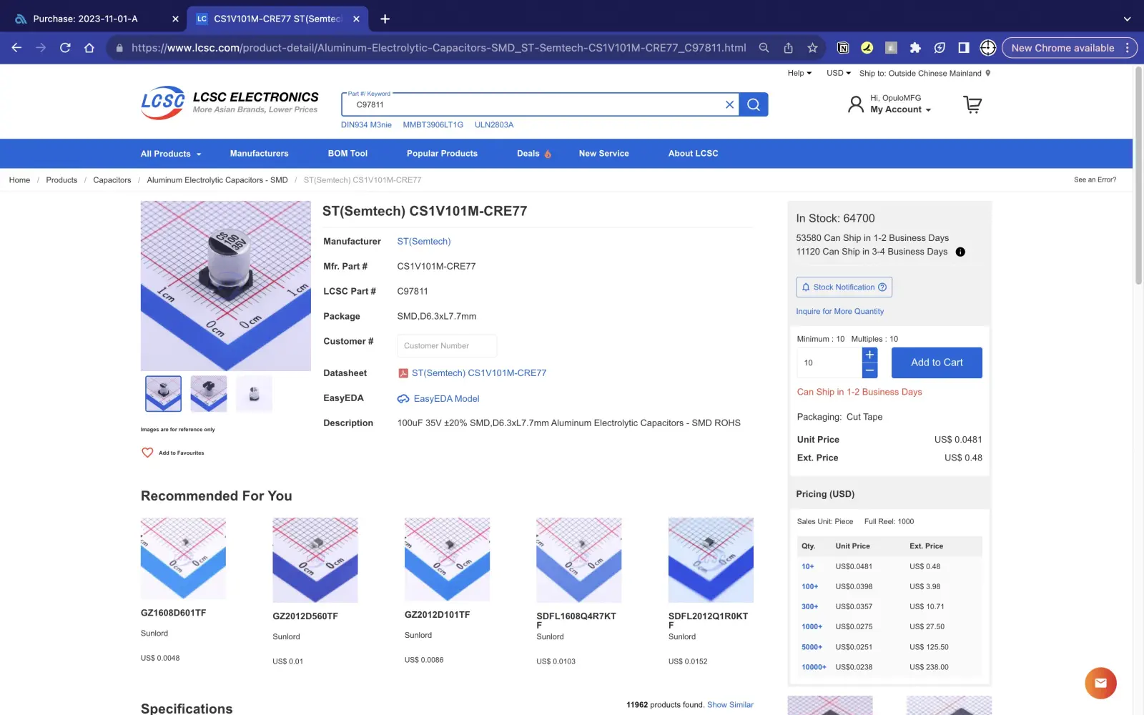Switch to the Purchase: 2023-11-01-A tab
This screenshot has height=715, width=1144.
(86, 19)
